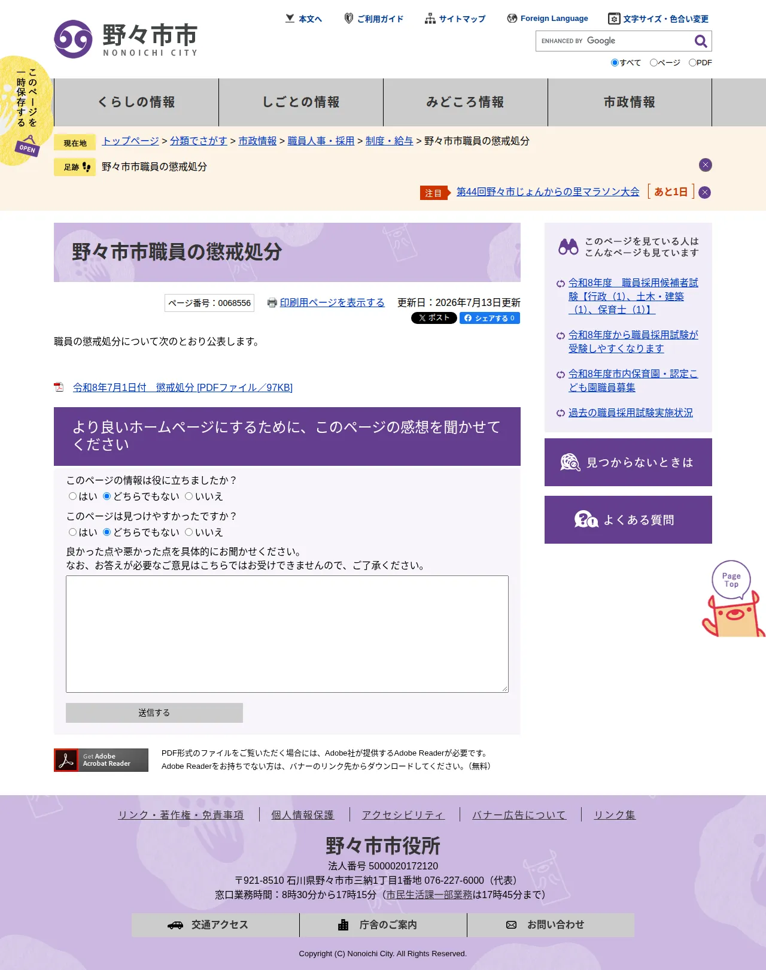Click the feedback comments text area
The width and height of the screenshot is (766, 970).
(287, 634)
